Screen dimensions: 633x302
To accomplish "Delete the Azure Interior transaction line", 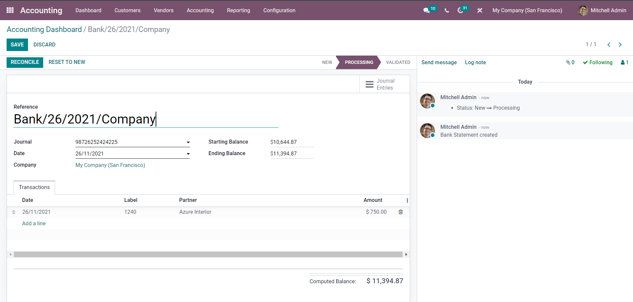I will tap(401, 212).
